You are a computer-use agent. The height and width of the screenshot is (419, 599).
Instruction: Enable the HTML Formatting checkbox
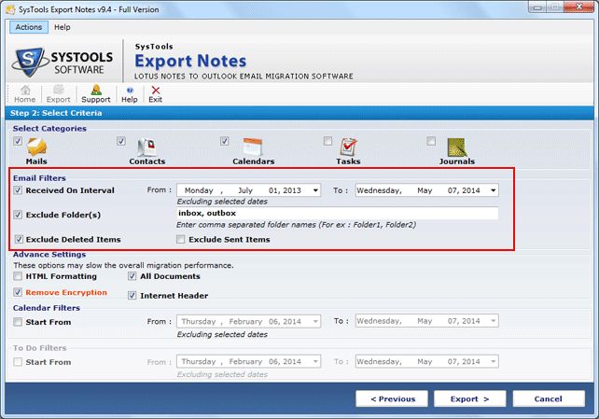click(18, 276)
